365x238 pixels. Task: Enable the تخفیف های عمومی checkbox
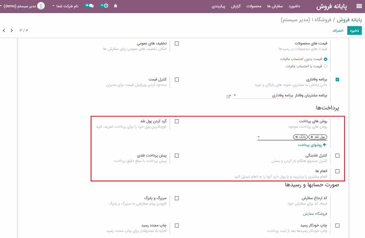[x=177, y=44]
